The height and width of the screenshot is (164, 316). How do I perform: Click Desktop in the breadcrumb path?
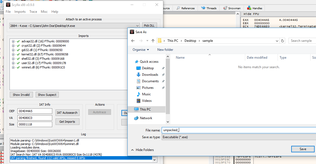pos(190,41)
